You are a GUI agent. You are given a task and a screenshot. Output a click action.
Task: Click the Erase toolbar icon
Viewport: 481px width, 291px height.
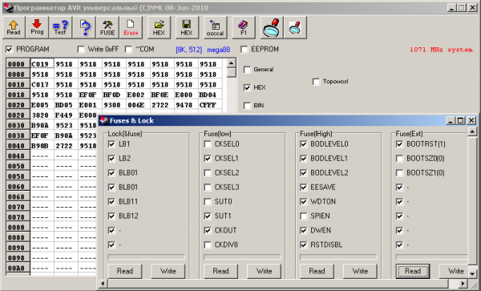[131, 27]
